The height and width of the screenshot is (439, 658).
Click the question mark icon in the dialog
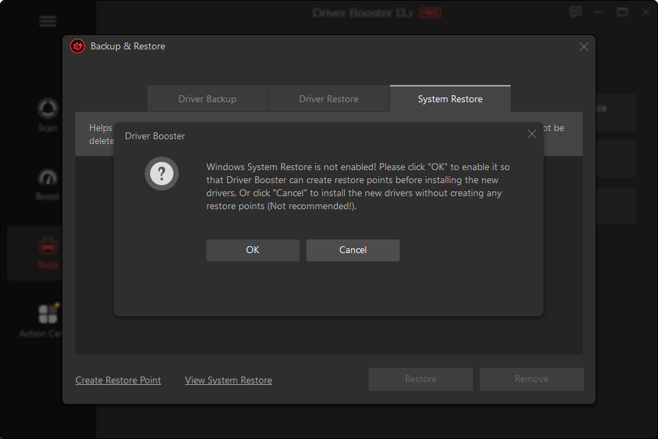point(162,174)
